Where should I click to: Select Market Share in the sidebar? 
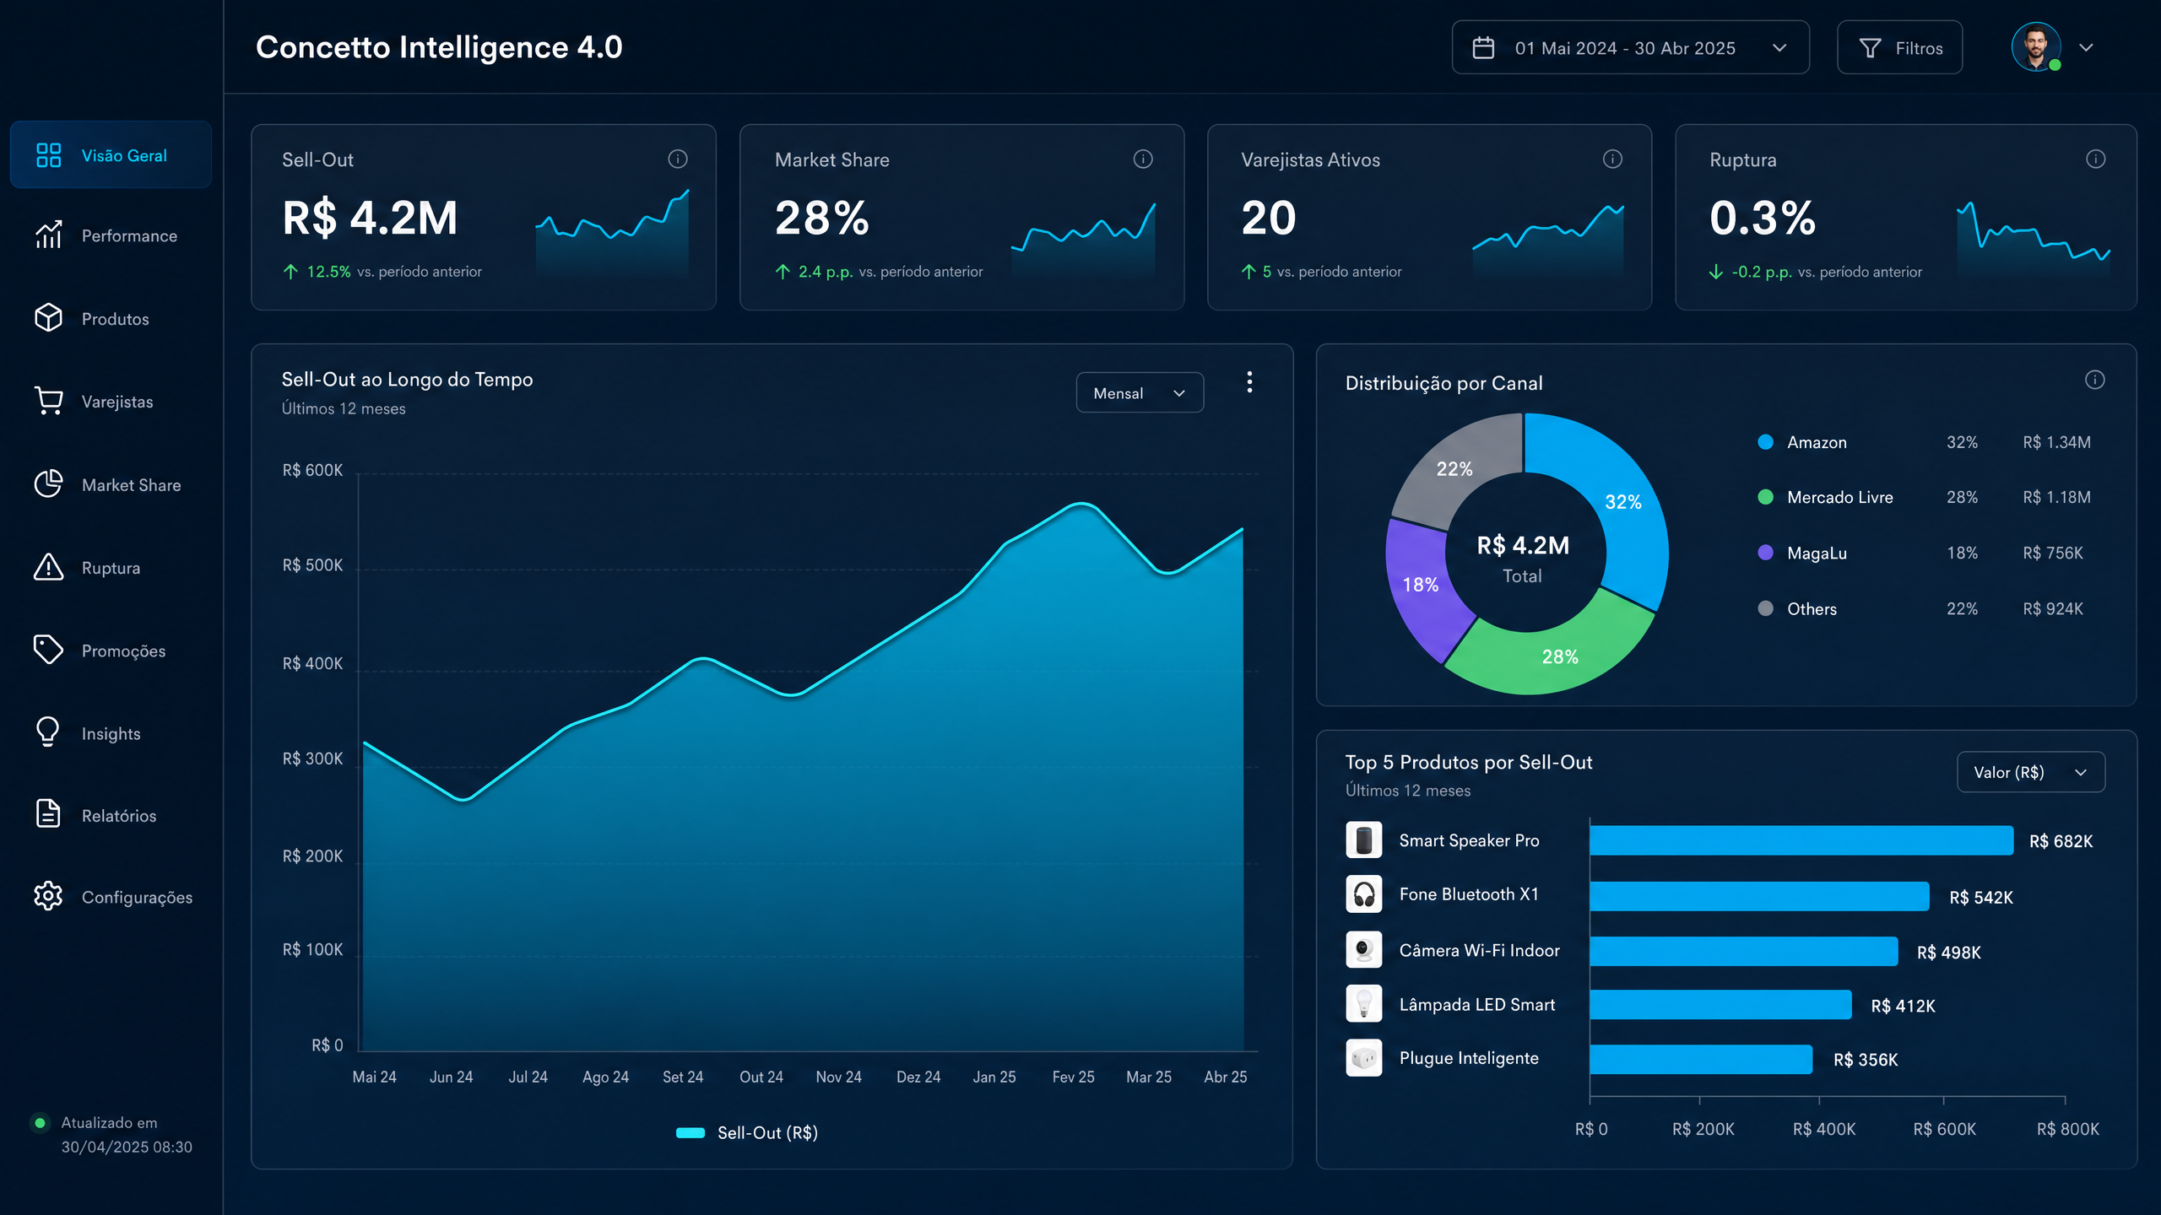click(111, 485)
